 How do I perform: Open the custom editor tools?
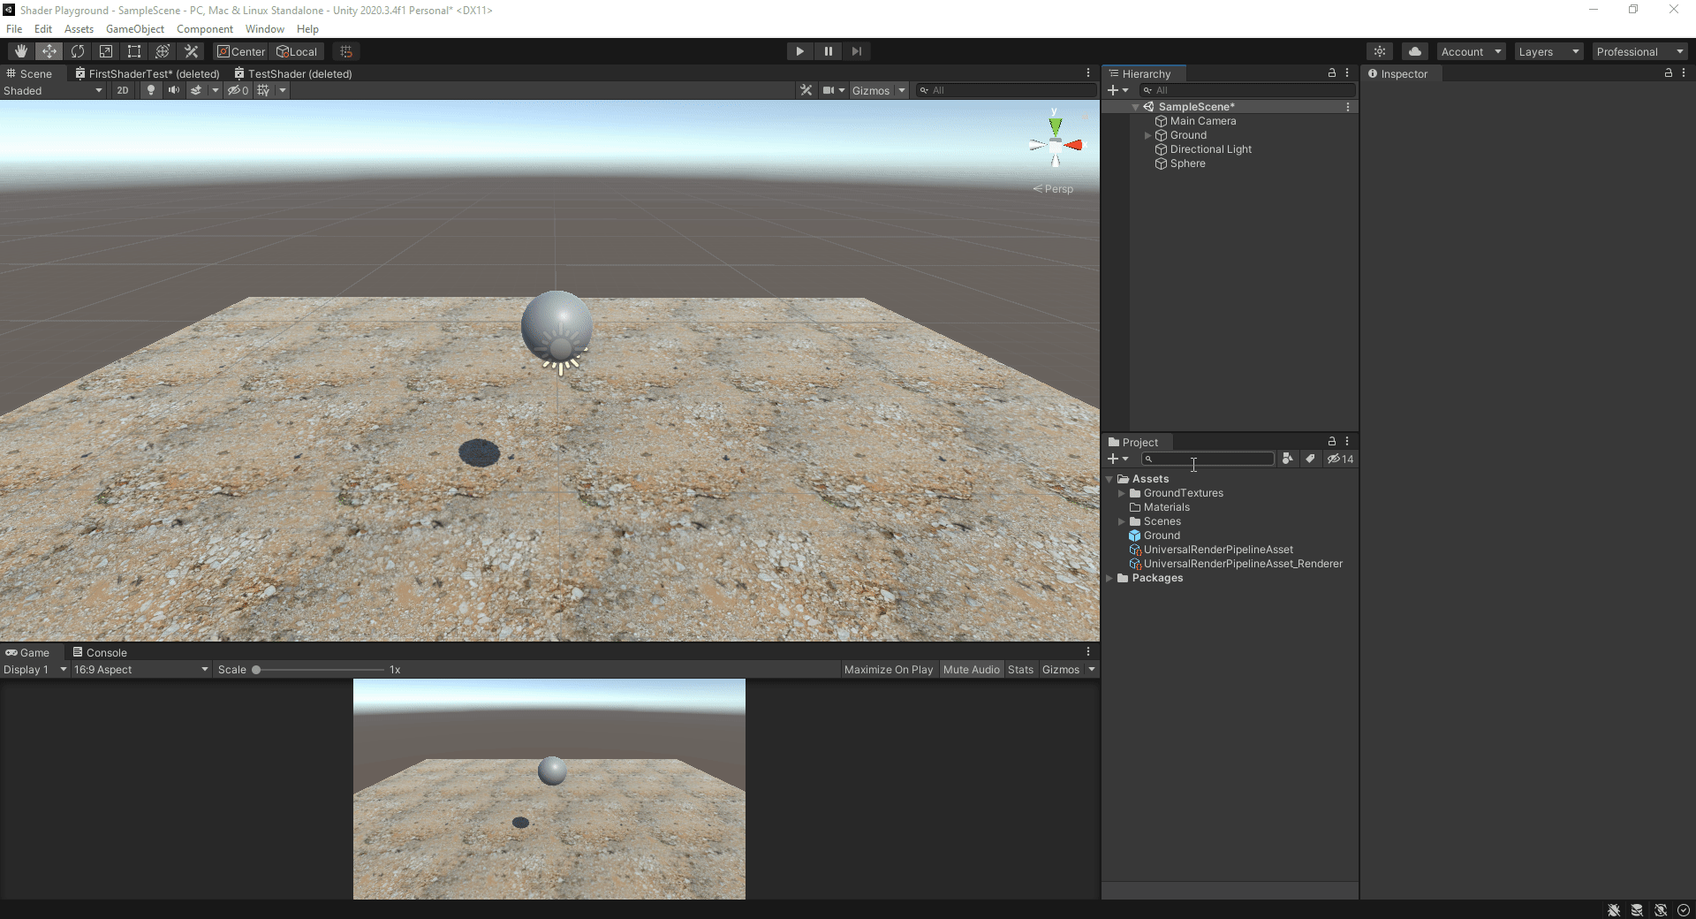click(191, 51)
